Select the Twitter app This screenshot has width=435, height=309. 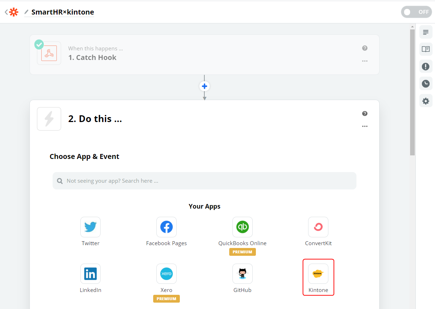[x=90, y=227]
